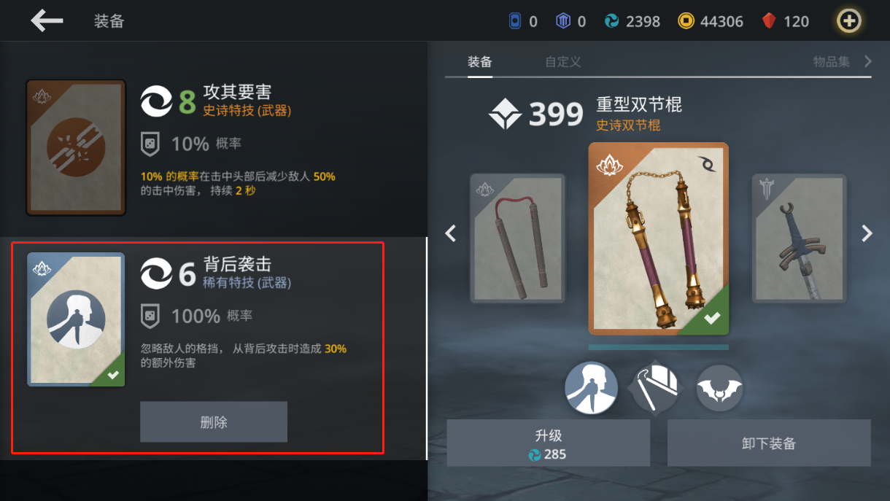The image size is (890, 501).
Task: Go back using the arrow icon
Action: 47,20
